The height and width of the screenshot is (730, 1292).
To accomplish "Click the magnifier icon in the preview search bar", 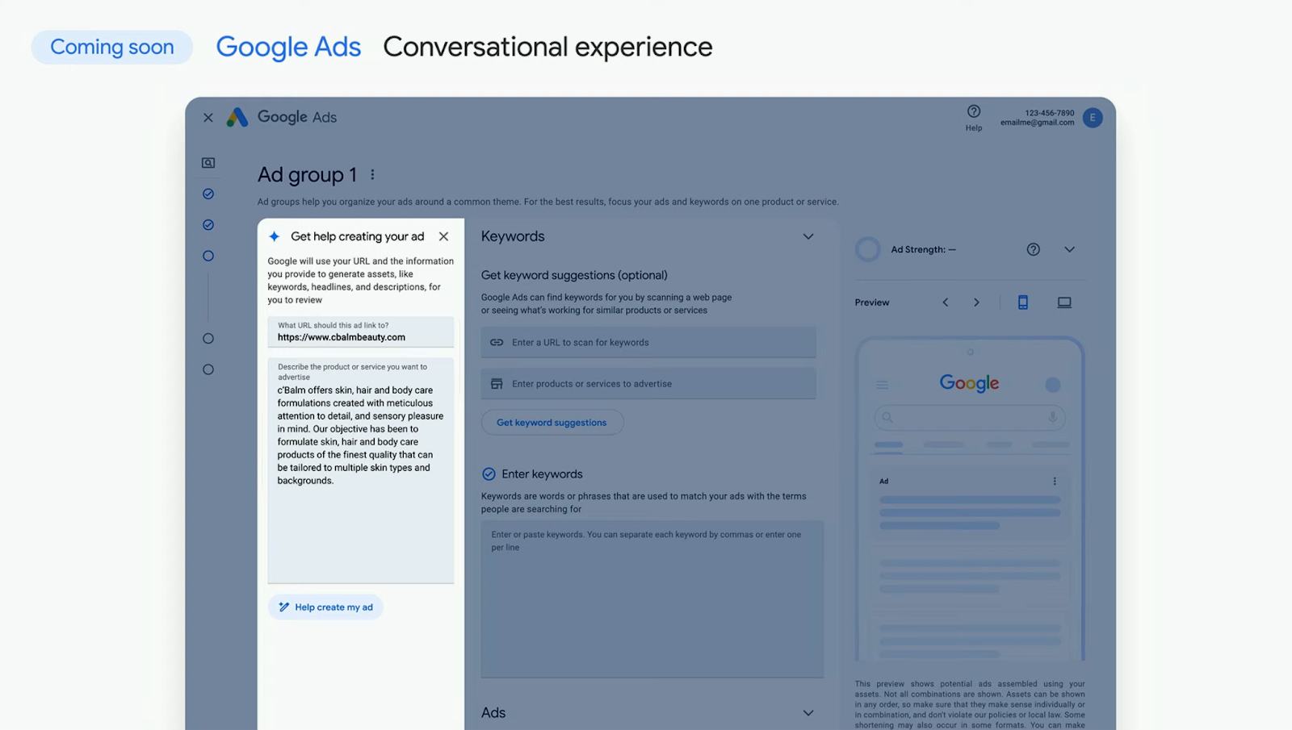I will (887, 417).
